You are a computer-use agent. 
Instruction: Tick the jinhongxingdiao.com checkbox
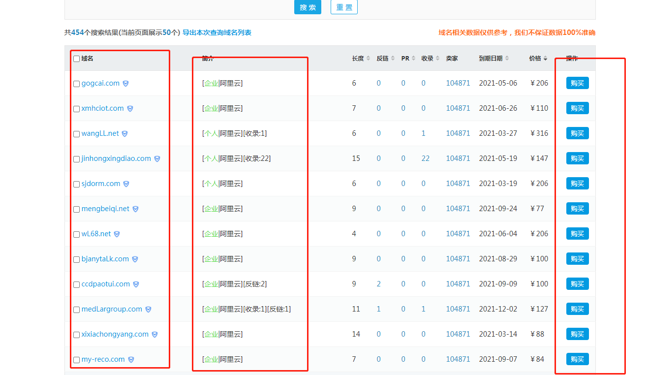click(x=76, y=159)
